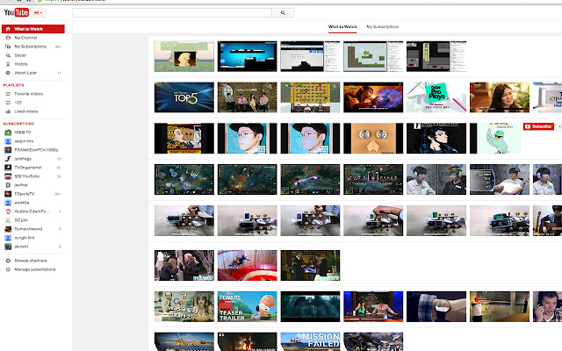Open the sungki kim subscription
Viewport: 562px width, 351px height.
[x=25, y=238]
